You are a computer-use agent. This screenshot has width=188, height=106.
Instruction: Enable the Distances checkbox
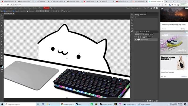[28, 11]
